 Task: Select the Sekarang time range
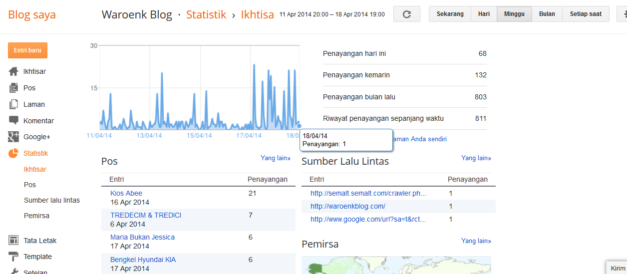coord(450,14)
